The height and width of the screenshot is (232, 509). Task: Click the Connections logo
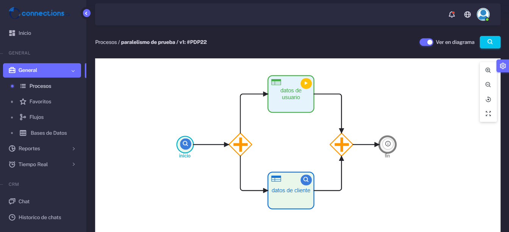point(39,13)
